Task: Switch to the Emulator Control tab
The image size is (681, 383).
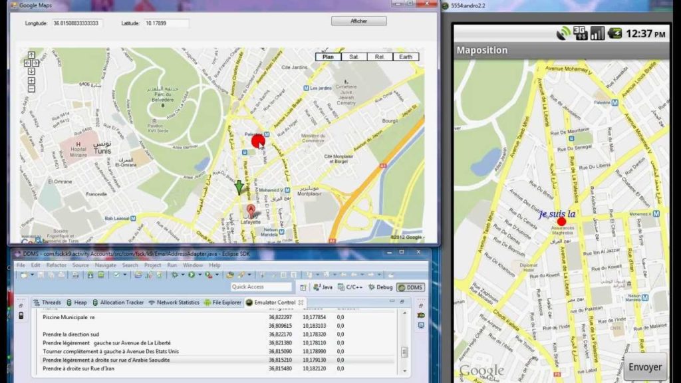Action: point(274,301)
